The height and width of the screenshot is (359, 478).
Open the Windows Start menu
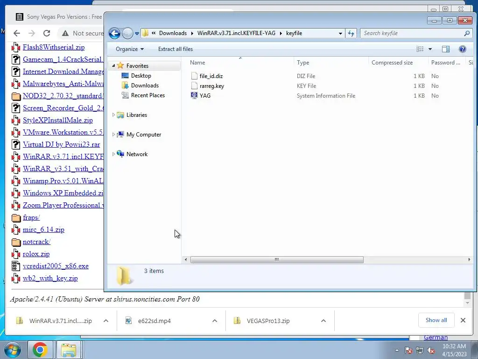[x=13, y=350]
